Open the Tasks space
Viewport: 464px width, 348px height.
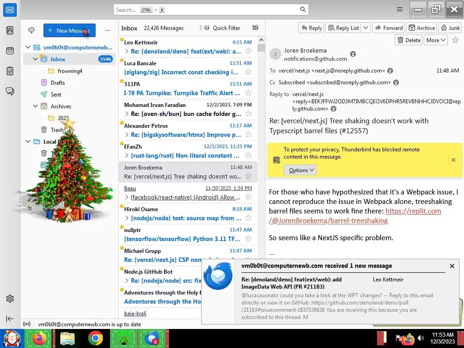(10, 71)
